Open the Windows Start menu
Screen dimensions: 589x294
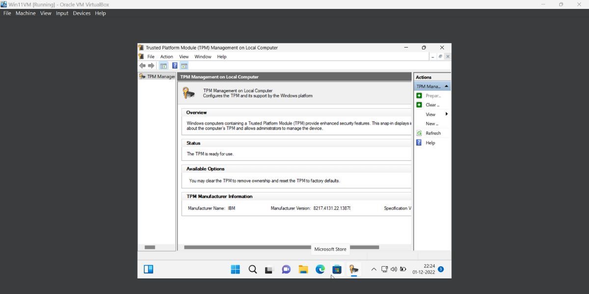pyautogui.click(x=236, y=269)
